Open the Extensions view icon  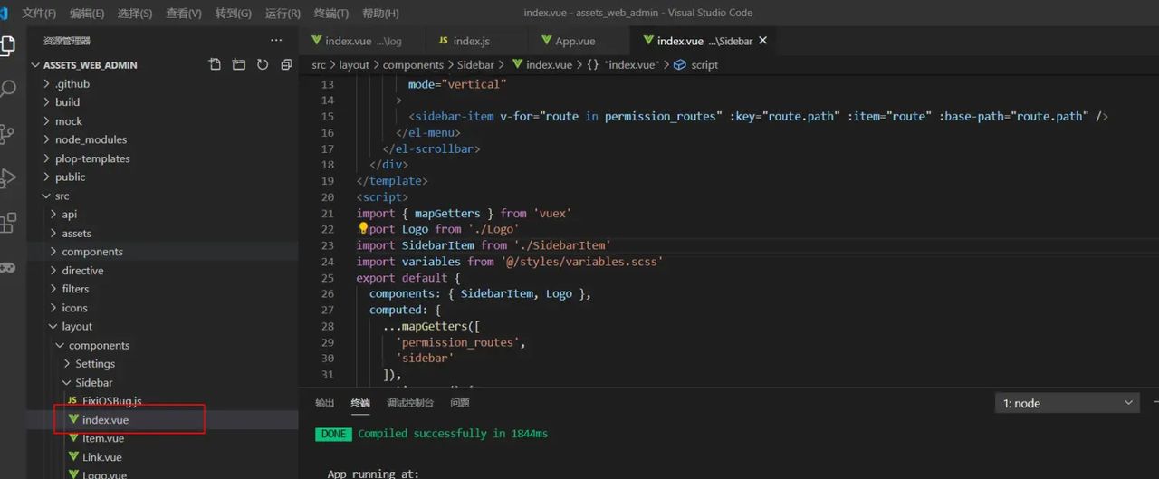[8, 223]
